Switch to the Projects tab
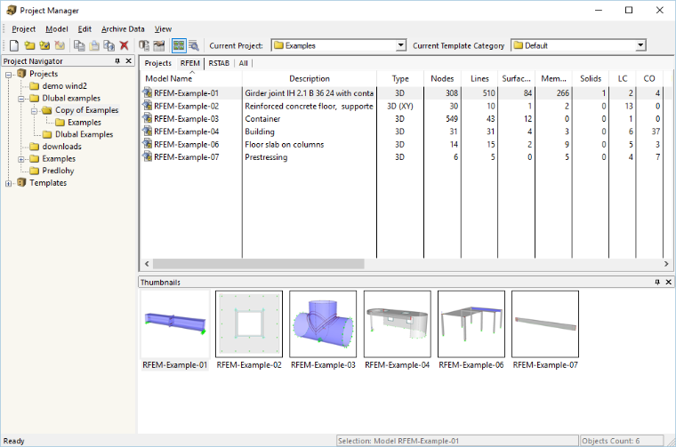The width and height of the screenshot is (676, 447). tap(157, 63)
